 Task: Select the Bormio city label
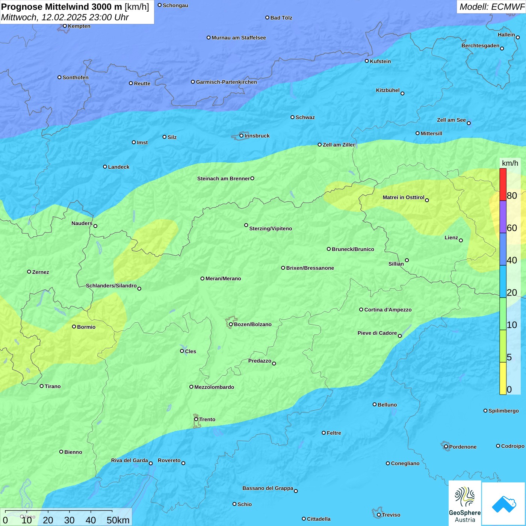pos(86,327)
